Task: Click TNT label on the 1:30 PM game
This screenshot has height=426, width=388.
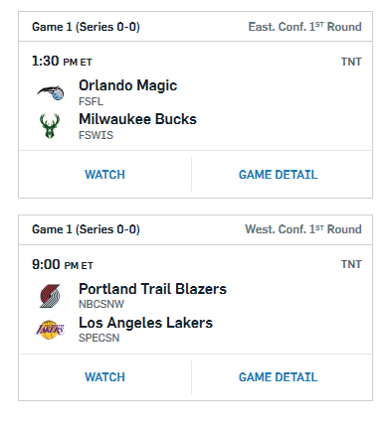Action: [351, 62]
